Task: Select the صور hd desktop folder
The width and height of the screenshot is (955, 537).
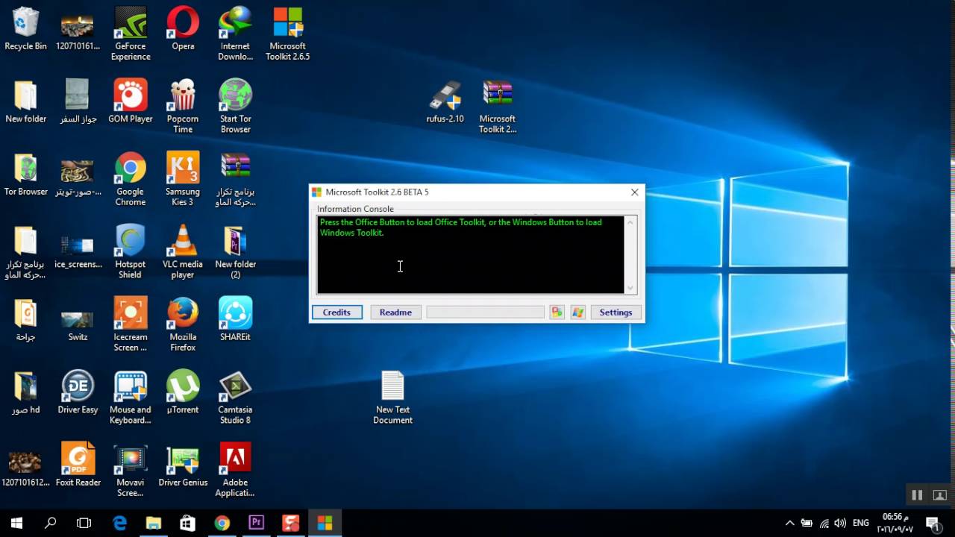Action: [x=25, y=392]
